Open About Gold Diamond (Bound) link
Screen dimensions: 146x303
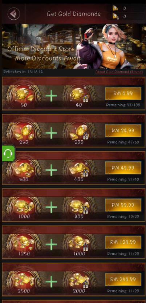[x=119, y=72]
